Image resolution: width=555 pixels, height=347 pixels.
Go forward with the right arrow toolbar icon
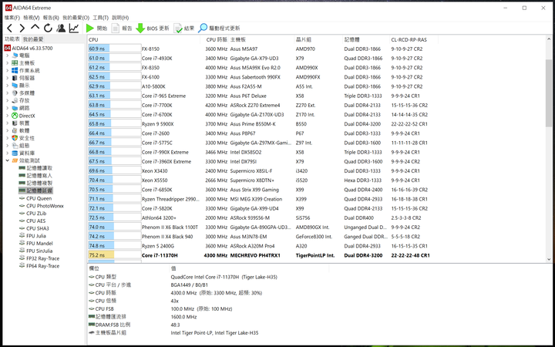22,28
